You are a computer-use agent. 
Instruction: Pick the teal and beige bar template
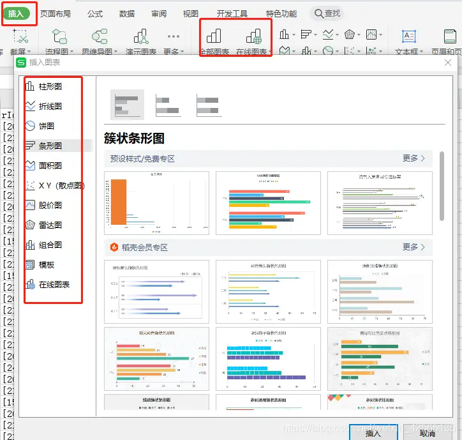[380, 292]
